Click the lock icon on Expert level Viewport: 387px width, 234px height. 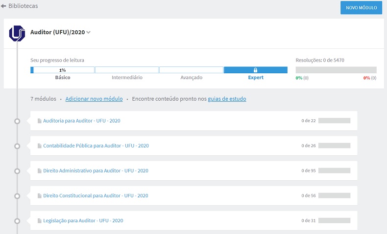pos(255,70)
